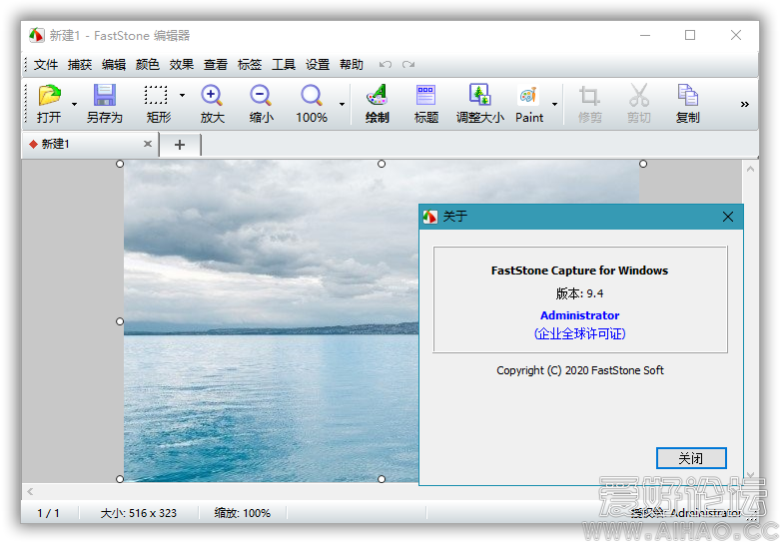Click the Zoom Out (缩小) magnifier
Viewport: 780px width, 544px height.
point(261,97)
